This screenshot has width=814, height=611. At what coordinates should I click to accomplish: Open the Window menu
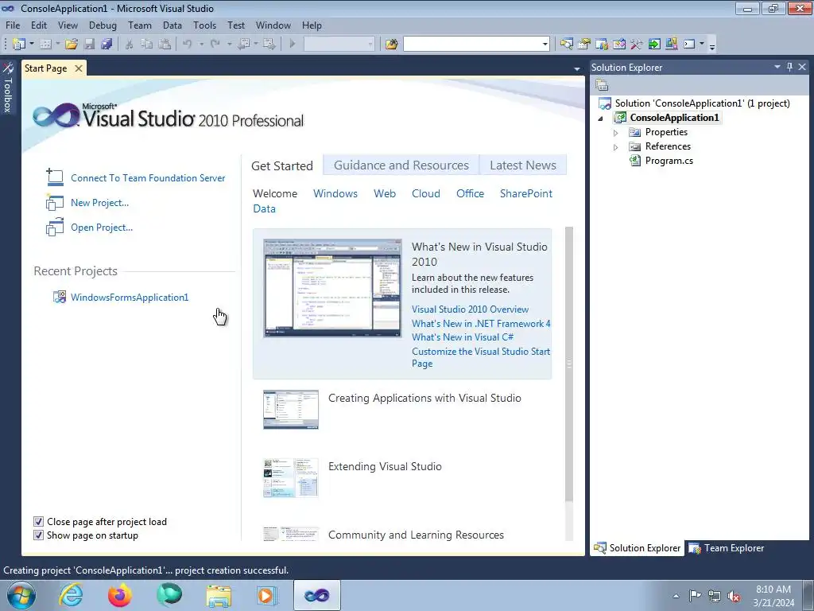(x=273, y=25)
